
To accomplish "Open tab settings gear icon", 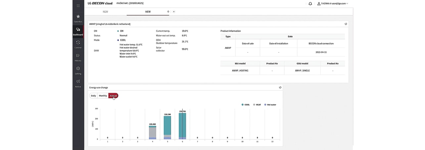I will point(168,12).
